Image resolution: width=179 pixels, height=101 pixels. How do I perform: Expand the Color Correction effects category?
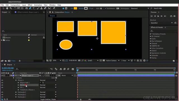coord(150,48)
